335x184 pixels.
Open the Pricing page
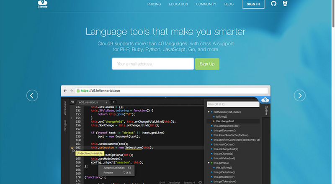pos(154,4)
